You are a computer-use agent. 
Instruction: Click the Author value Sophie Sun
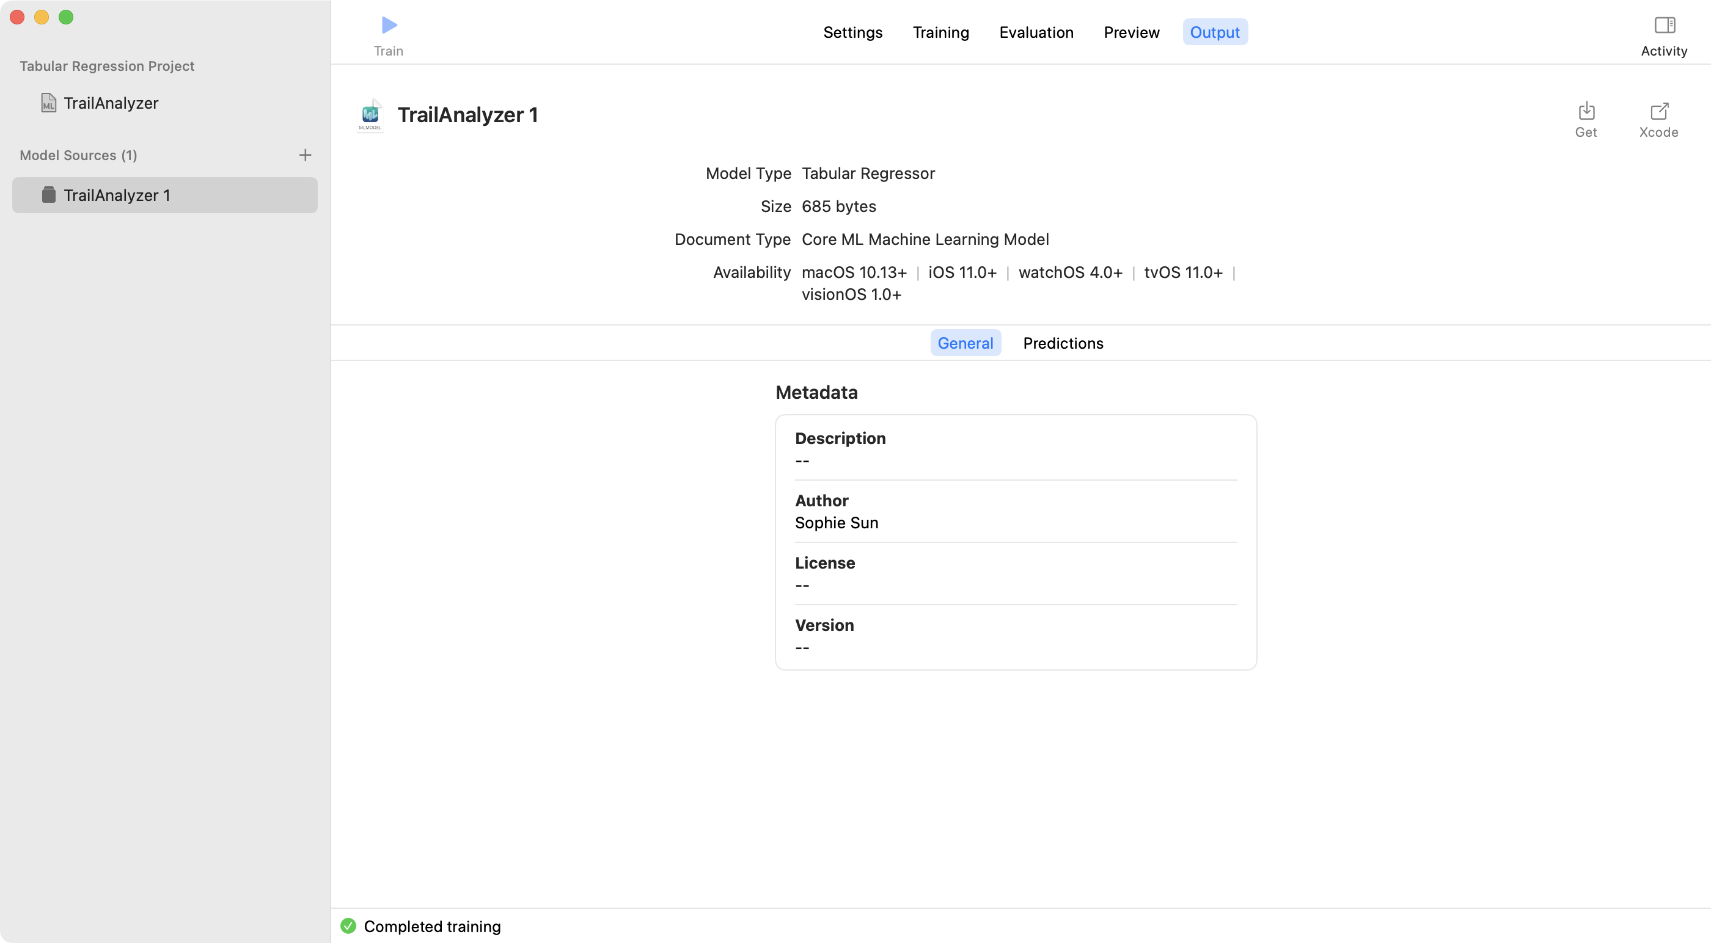836,523
